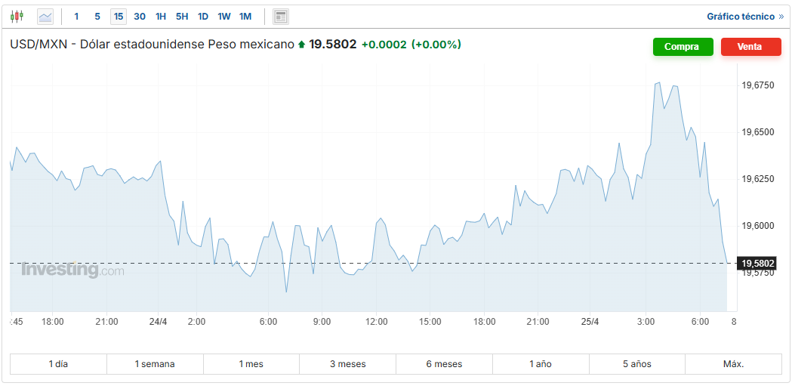
Task: Click the 25/4 date axis label
Action: [x=590, y=322]
